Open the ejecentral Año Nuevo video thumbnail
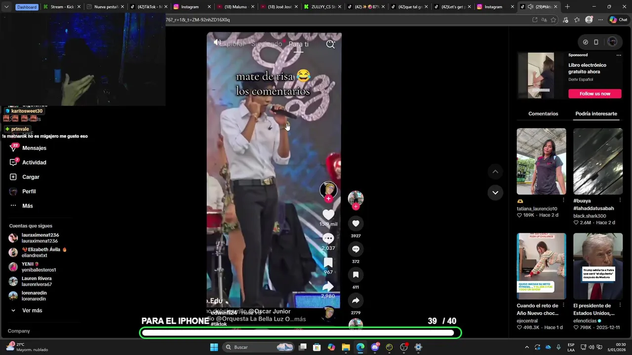 click(x=541, y=266)
